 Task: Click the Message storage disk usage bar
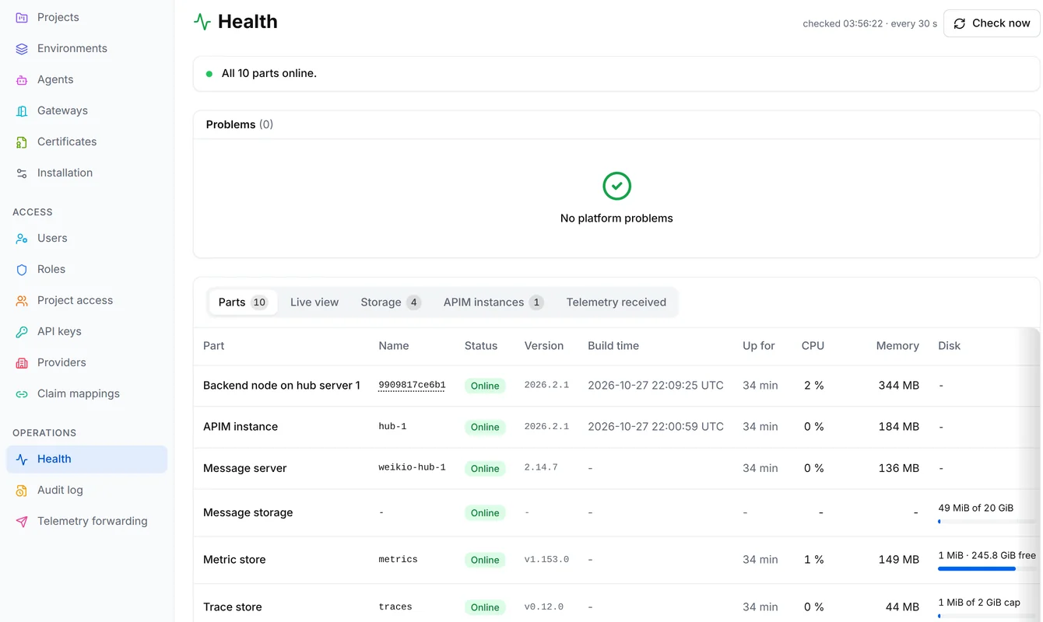(x=987, y=521)
